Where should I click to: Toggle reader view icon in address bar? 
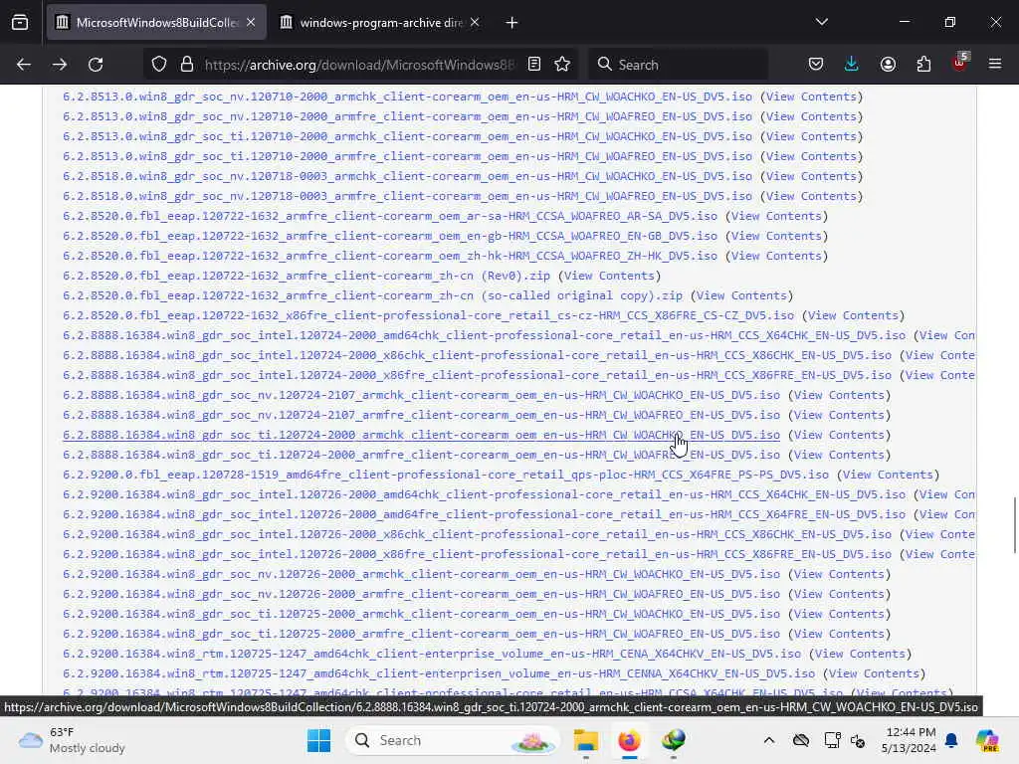(x=534, y=65)
